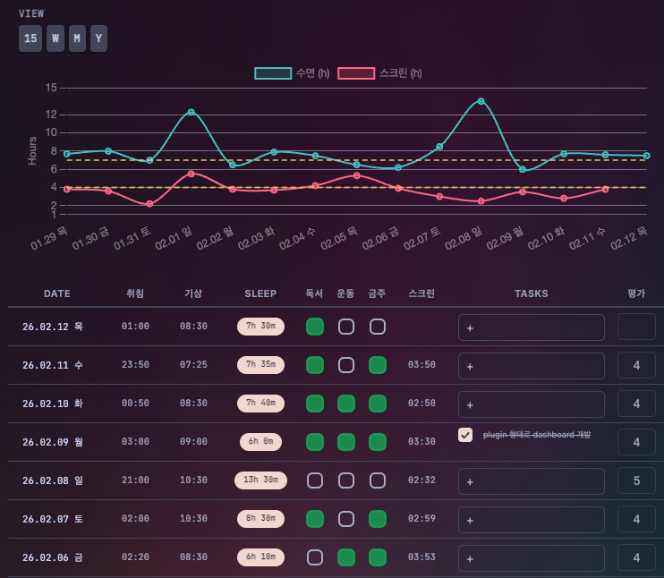
Task: Click the 취침 time 21:00
Action: click(x=135, y=480)
